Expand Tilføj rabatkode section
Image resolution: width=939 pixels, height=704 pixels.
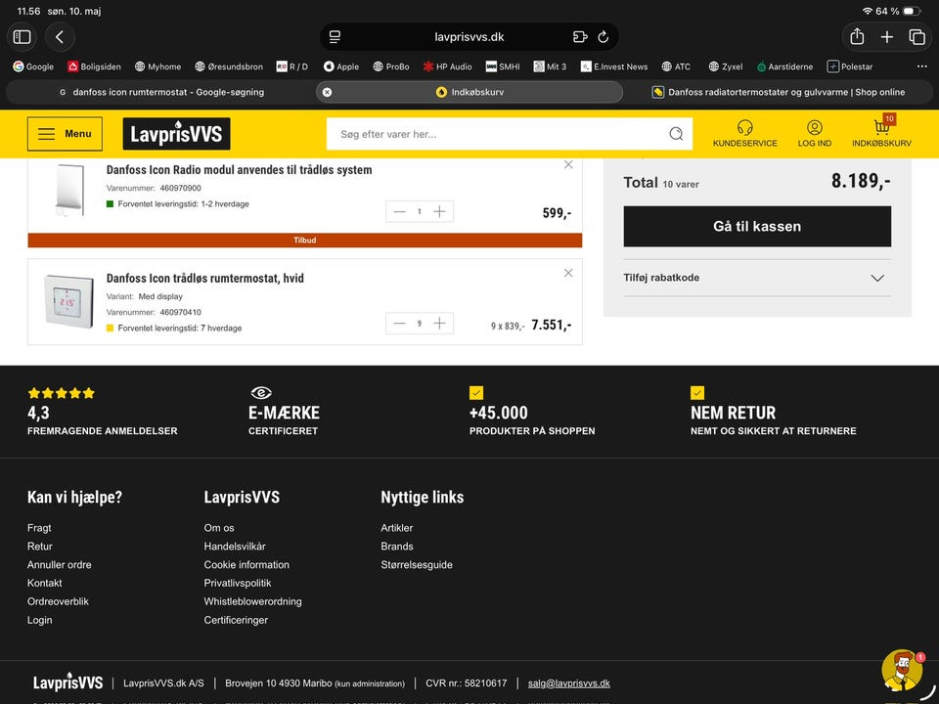757,278
